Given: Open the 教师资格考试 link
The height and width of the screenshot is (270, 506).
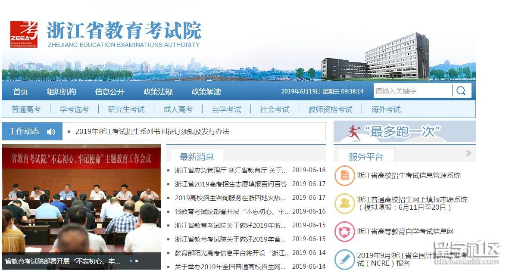Looking at the screenshot, I should [330, 109].
